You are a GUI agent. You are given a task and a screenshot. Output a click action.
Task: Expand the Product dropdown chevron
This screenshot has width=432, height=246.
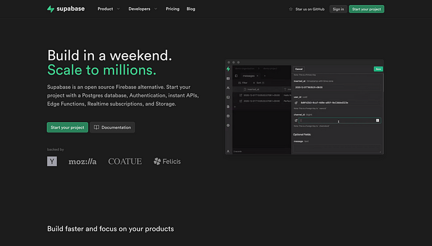pyautogui.click(x=118, y=9)
